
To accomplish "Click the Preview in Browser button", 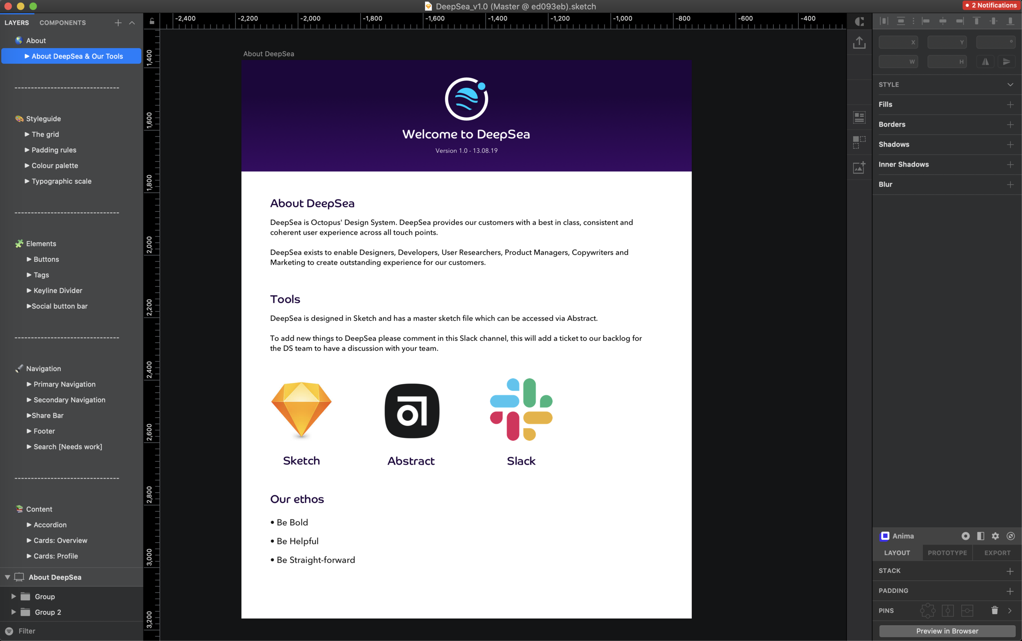I will (947, 631).
